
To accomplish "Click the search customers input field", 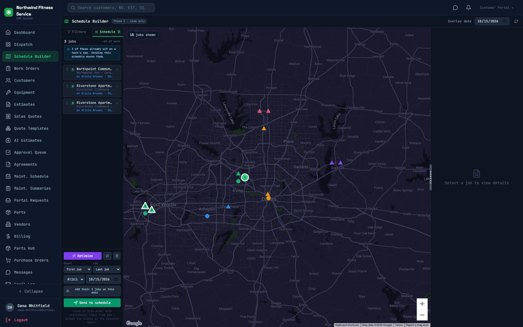I will (111, 8).
